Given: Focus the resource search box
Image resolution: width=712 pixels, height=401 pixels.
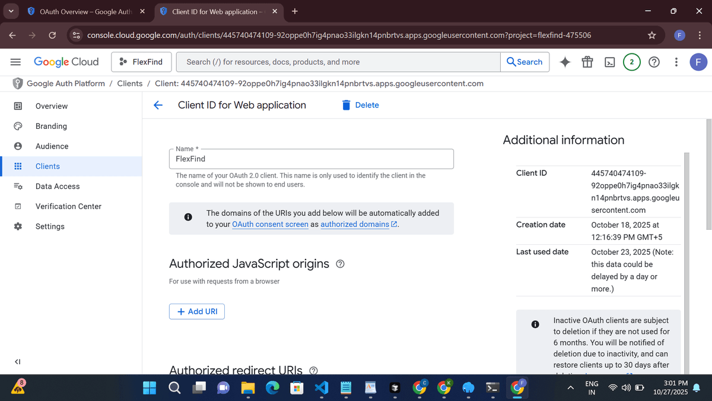Looking at the screenshot, I should coord(339,62).
